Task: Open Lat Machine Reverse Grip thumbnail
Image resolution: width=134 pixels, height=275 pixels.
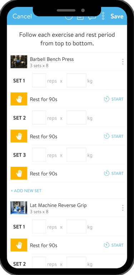Action: pyautogui.click(x=19, y=208)
